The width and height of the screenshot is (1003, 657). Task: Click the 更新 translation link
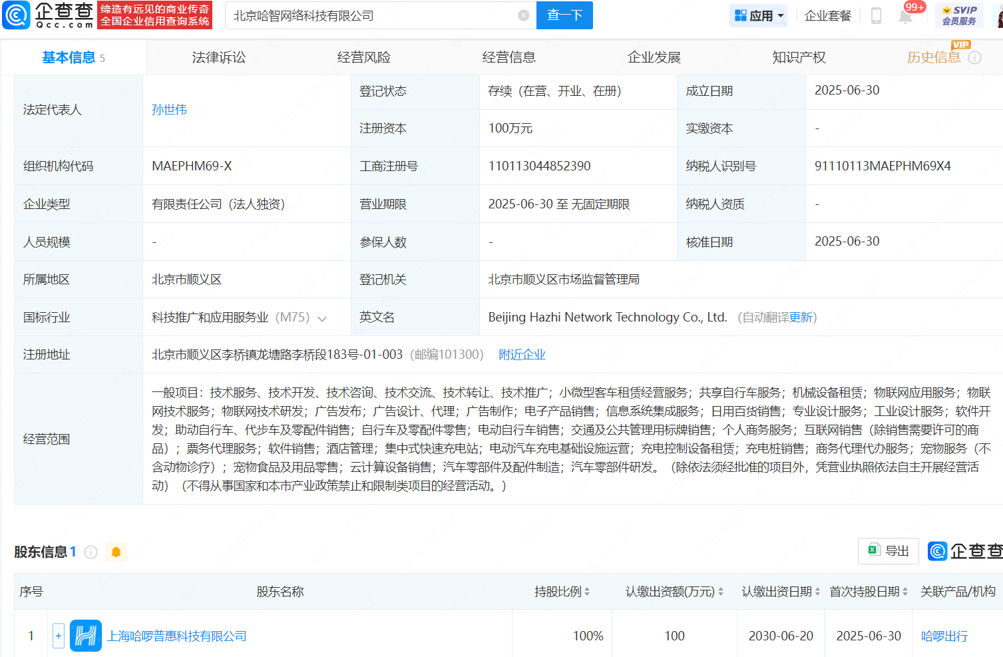pos(801,318)
